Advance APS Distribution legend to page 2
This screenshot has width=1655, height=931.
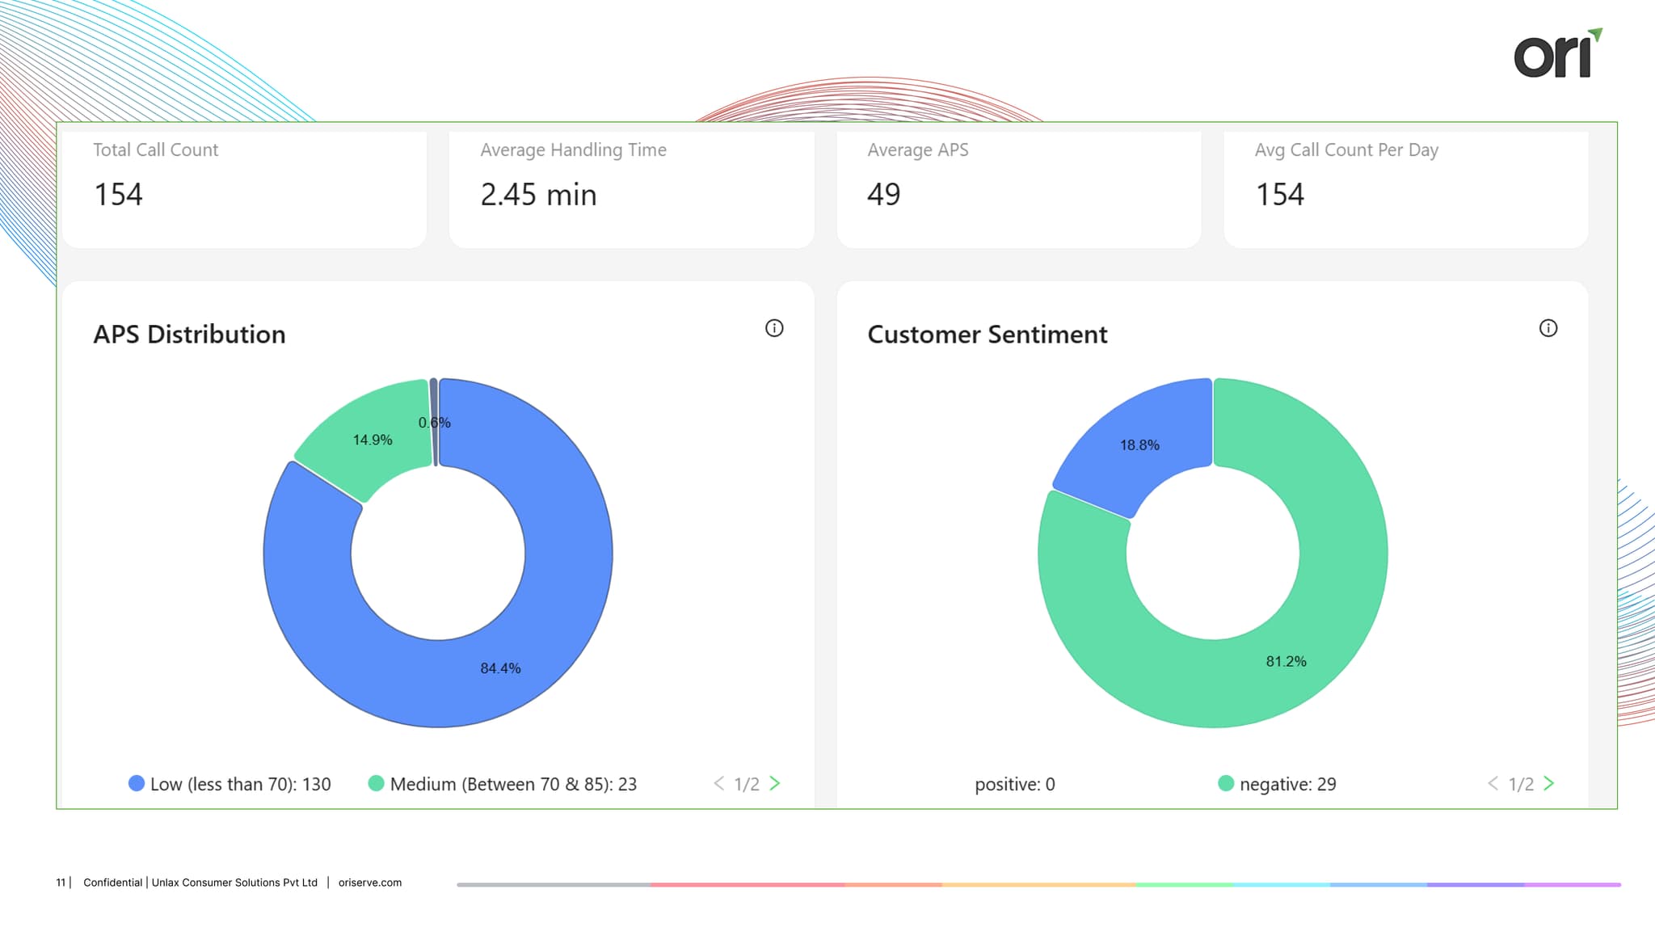point(775,783)
